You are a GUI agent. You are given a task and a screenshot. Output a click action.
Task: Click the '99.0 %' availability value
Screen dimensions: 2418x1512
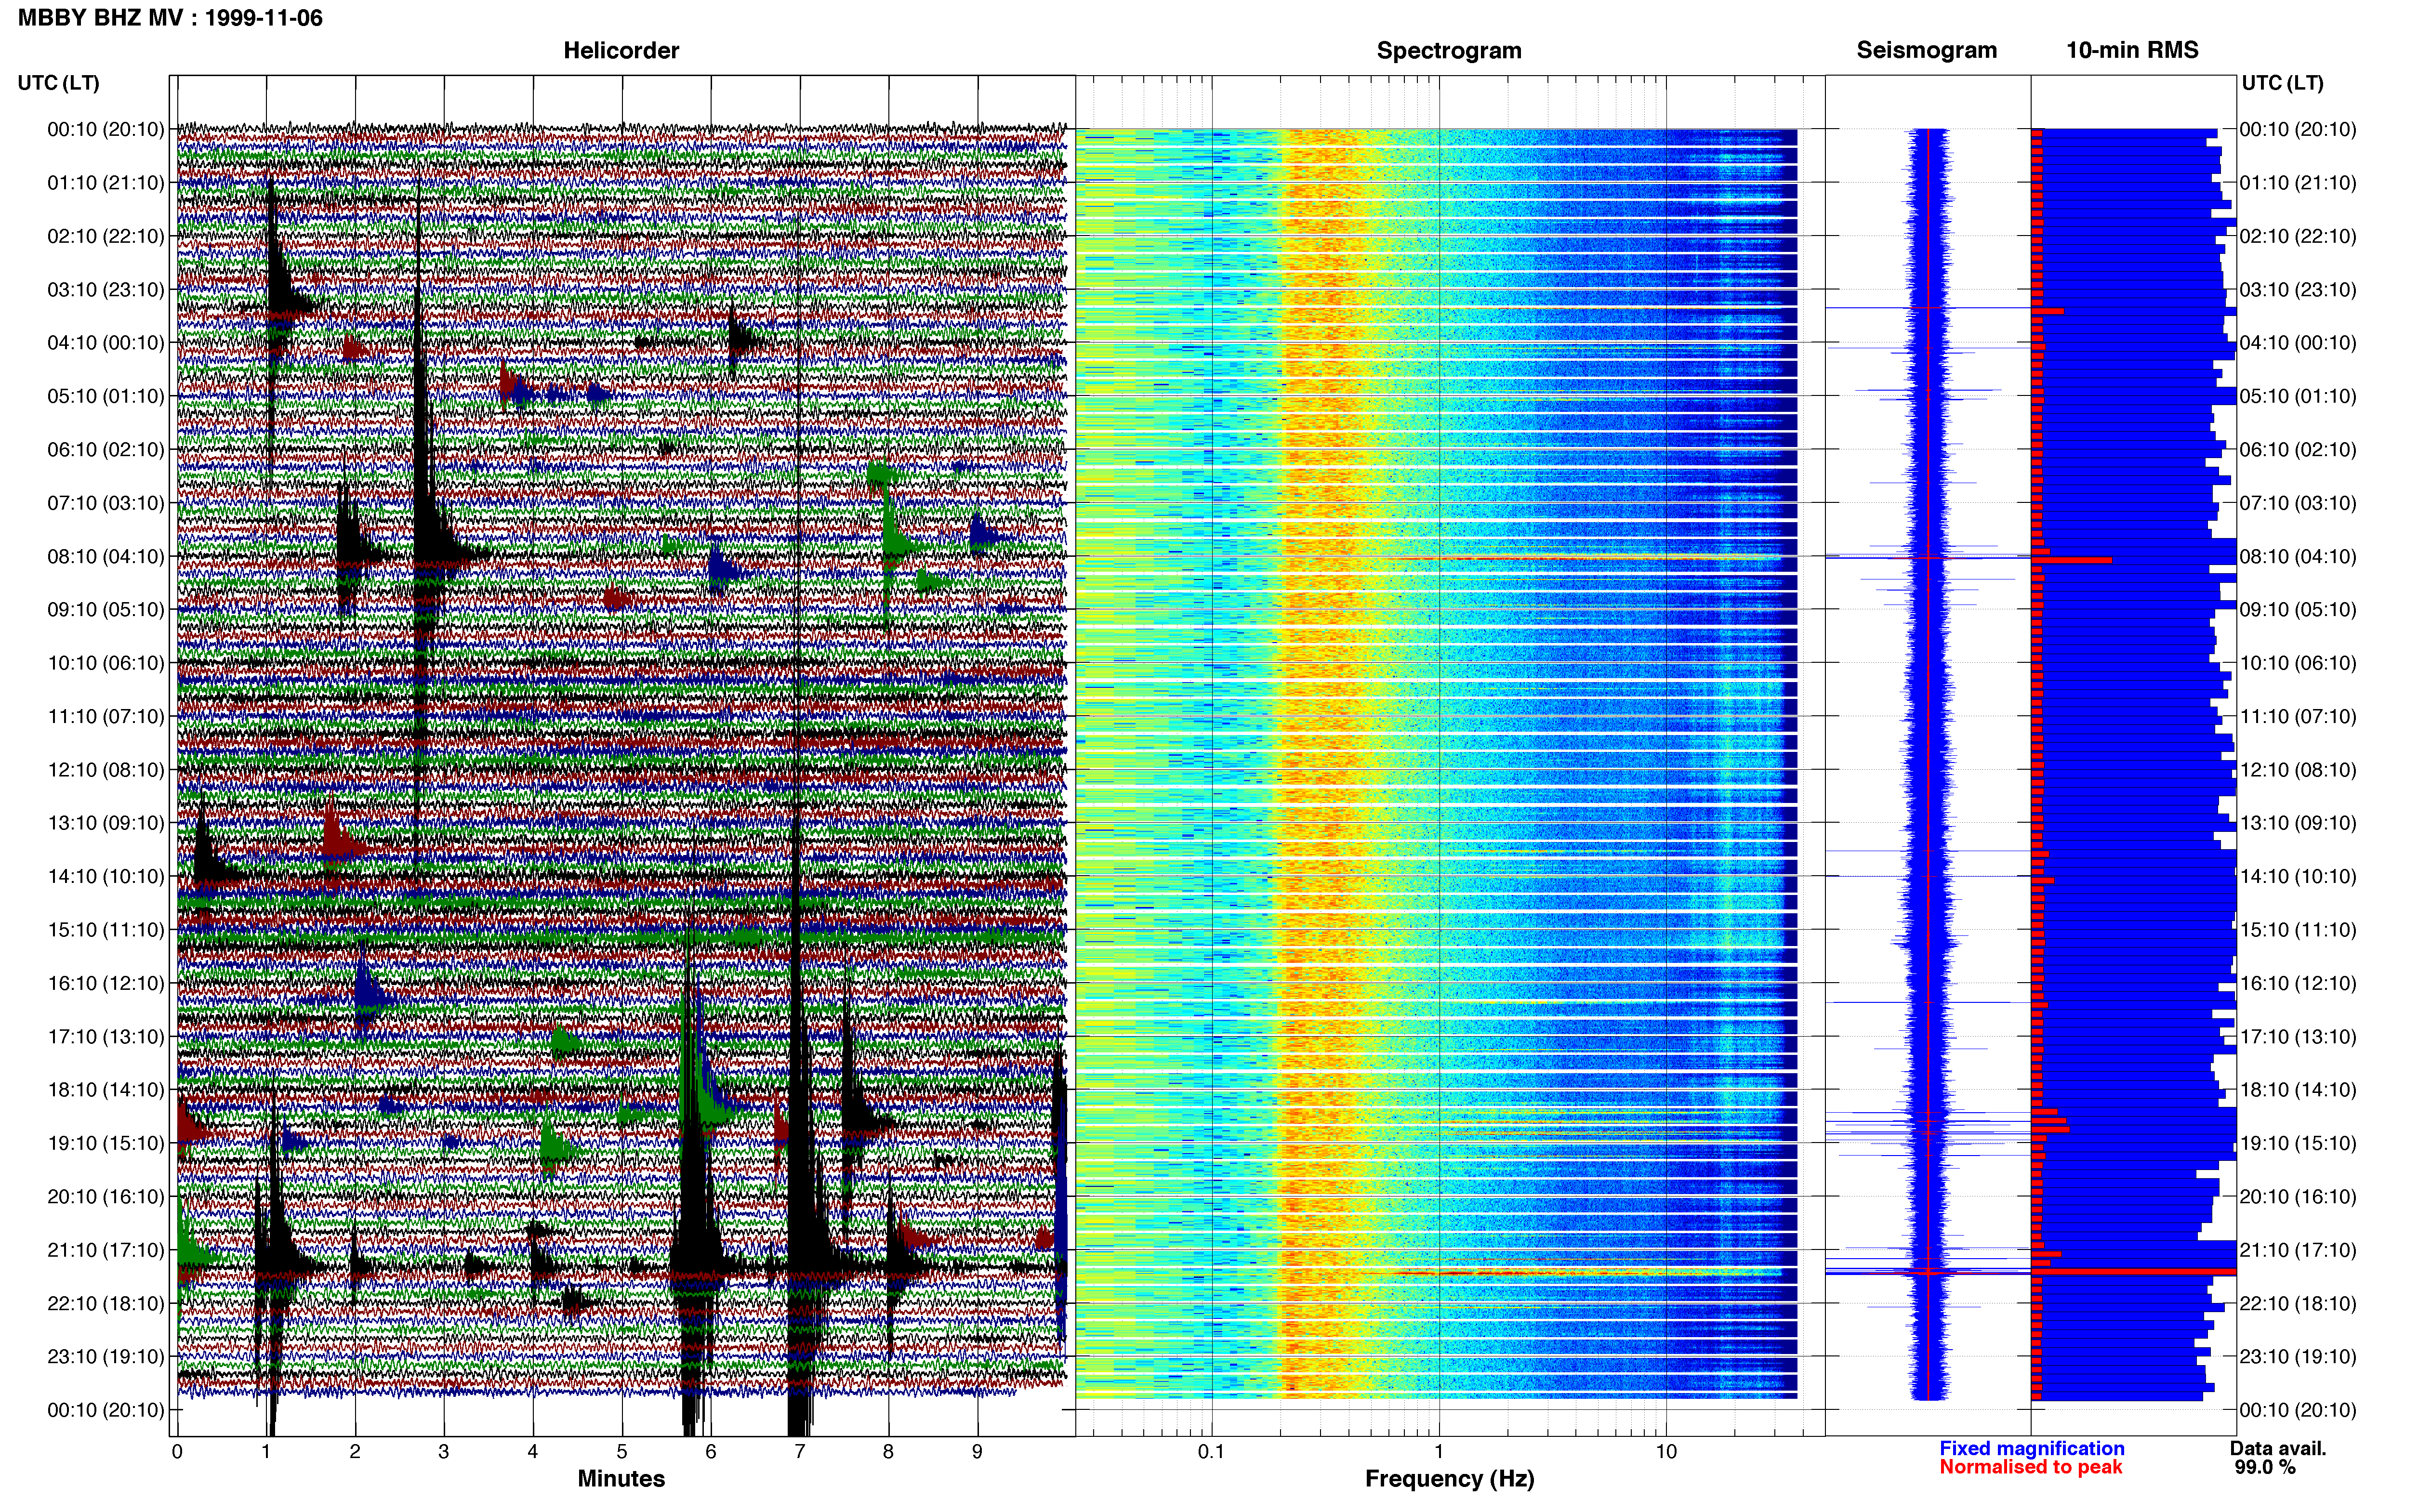(2265, 1468)
